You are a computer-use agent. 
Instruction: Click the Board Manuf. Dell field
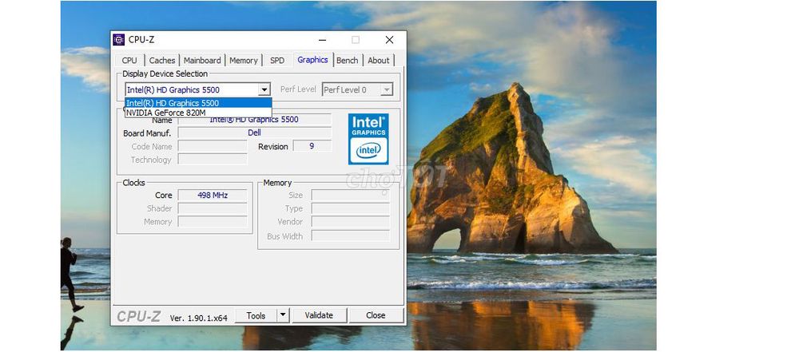254,132
